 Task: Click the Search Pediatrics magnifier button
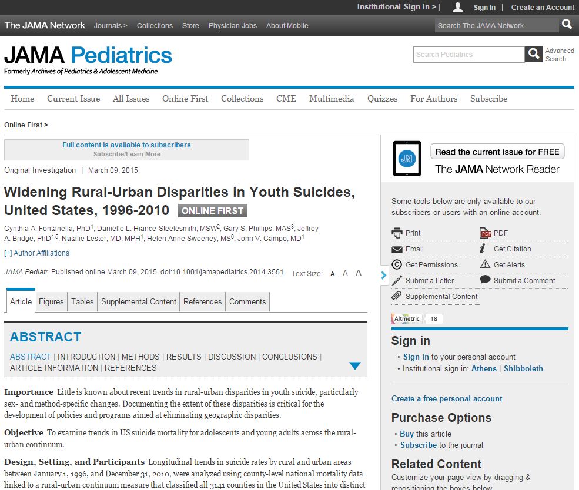point(533,55)
